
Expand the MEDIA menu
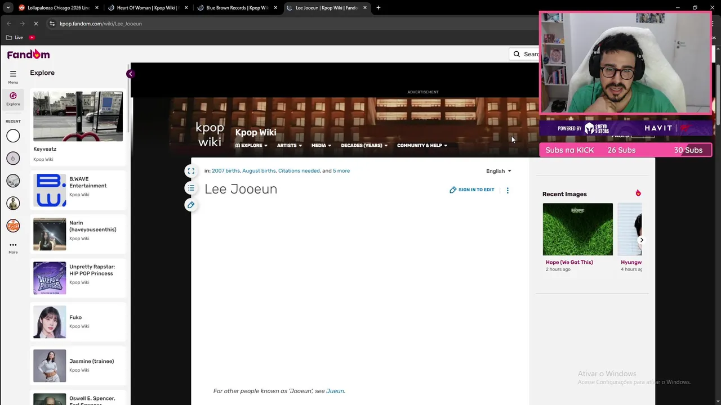pyautogui.click(x=321, y=146)
